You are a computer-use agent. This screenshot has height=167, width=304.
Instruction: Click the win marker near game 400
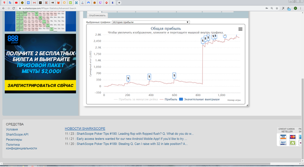pyautogui.click(x=149, y=77)
